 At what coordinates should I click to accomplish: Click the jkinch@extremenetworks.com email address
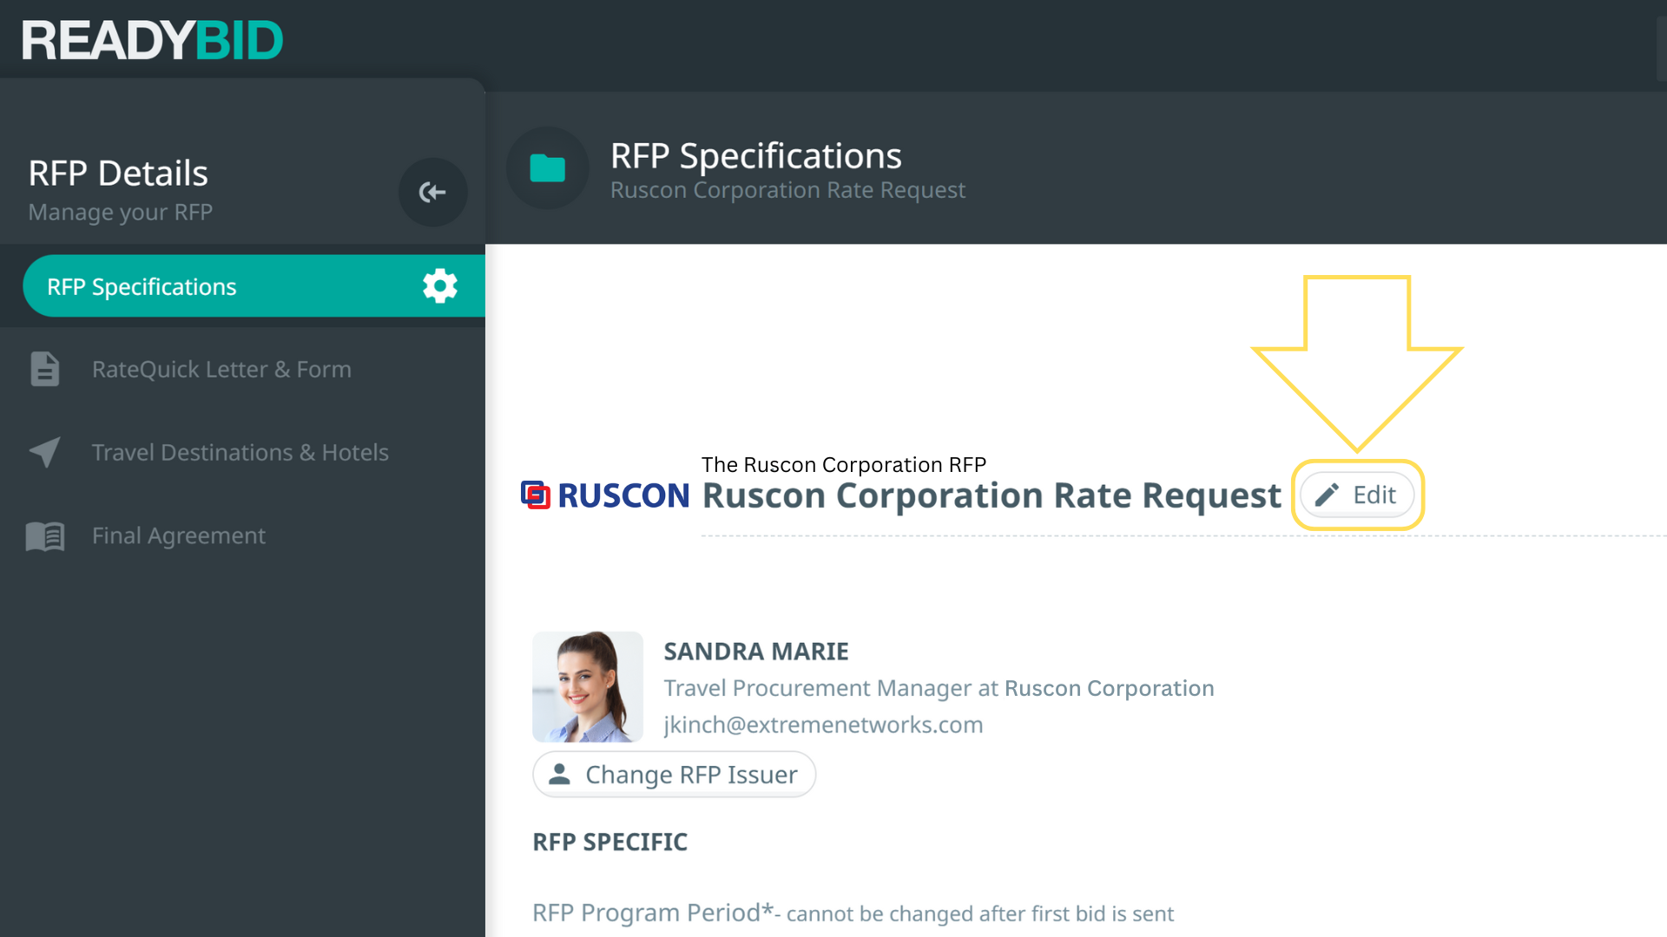[823, 724]
